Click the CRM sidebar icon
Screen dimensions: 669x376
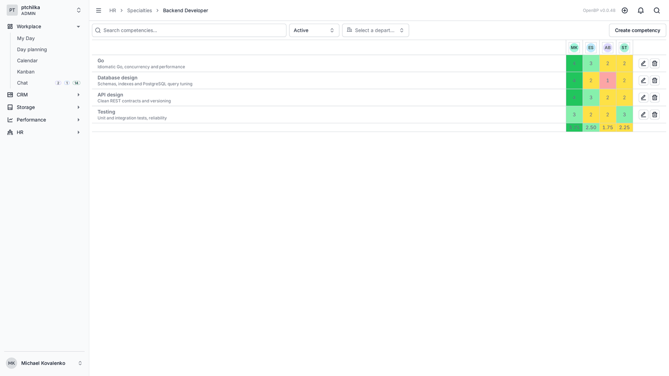[x=10, y=95]
